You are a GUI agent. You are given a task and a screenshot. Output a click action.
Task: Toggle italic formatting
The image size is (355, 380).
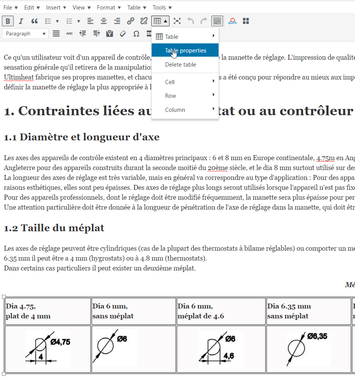21,21
